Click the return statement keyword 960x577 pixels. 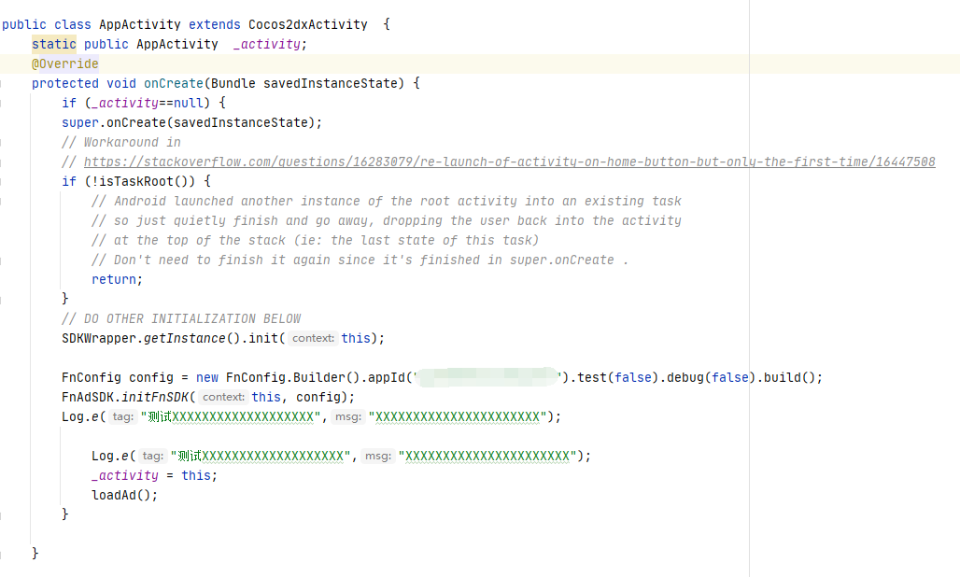pyautogui.click(x=117, y=279)
